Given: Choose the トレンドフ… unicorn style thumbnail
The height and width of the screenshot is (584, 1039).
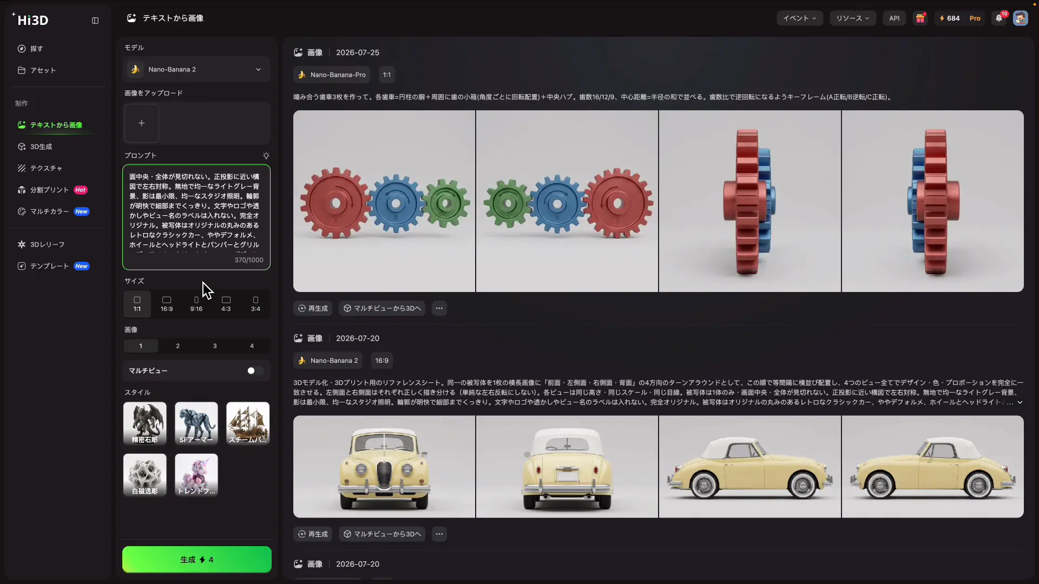Looking at the screenshot, I should [x=196, y=475].
